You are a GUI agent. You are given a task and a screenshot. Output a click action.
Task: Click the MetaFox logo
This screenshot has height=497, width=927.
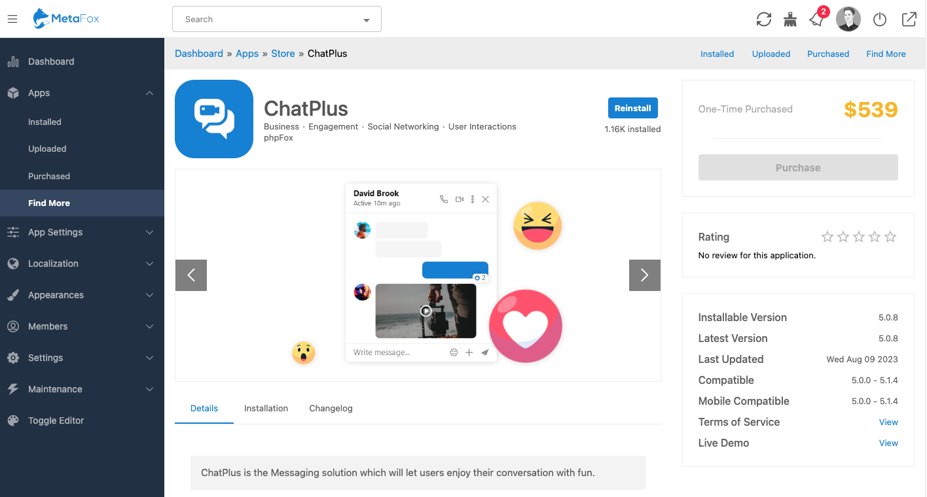[66, 18]
